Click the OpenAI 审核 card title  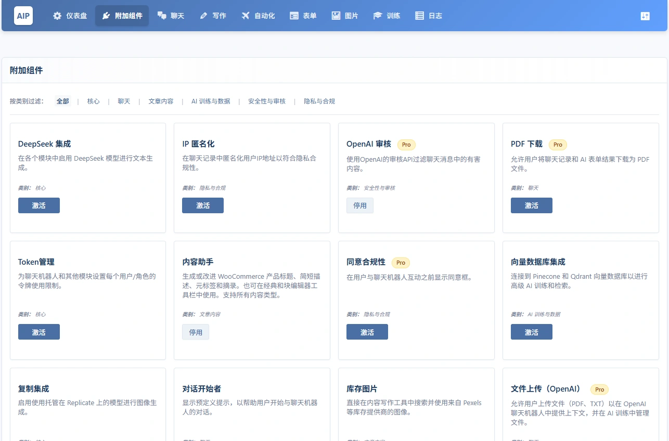click(x=369, y=144)
